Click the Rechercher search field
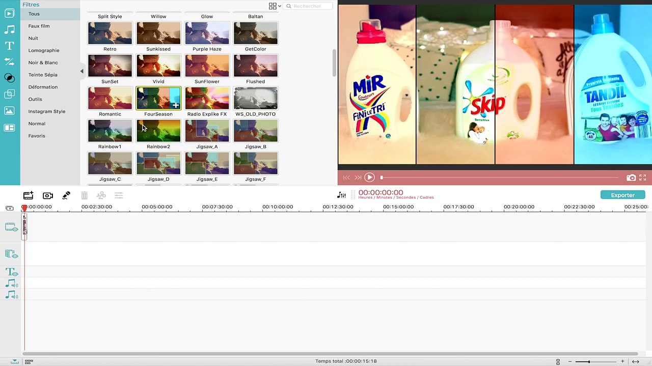 coord(308,6)
